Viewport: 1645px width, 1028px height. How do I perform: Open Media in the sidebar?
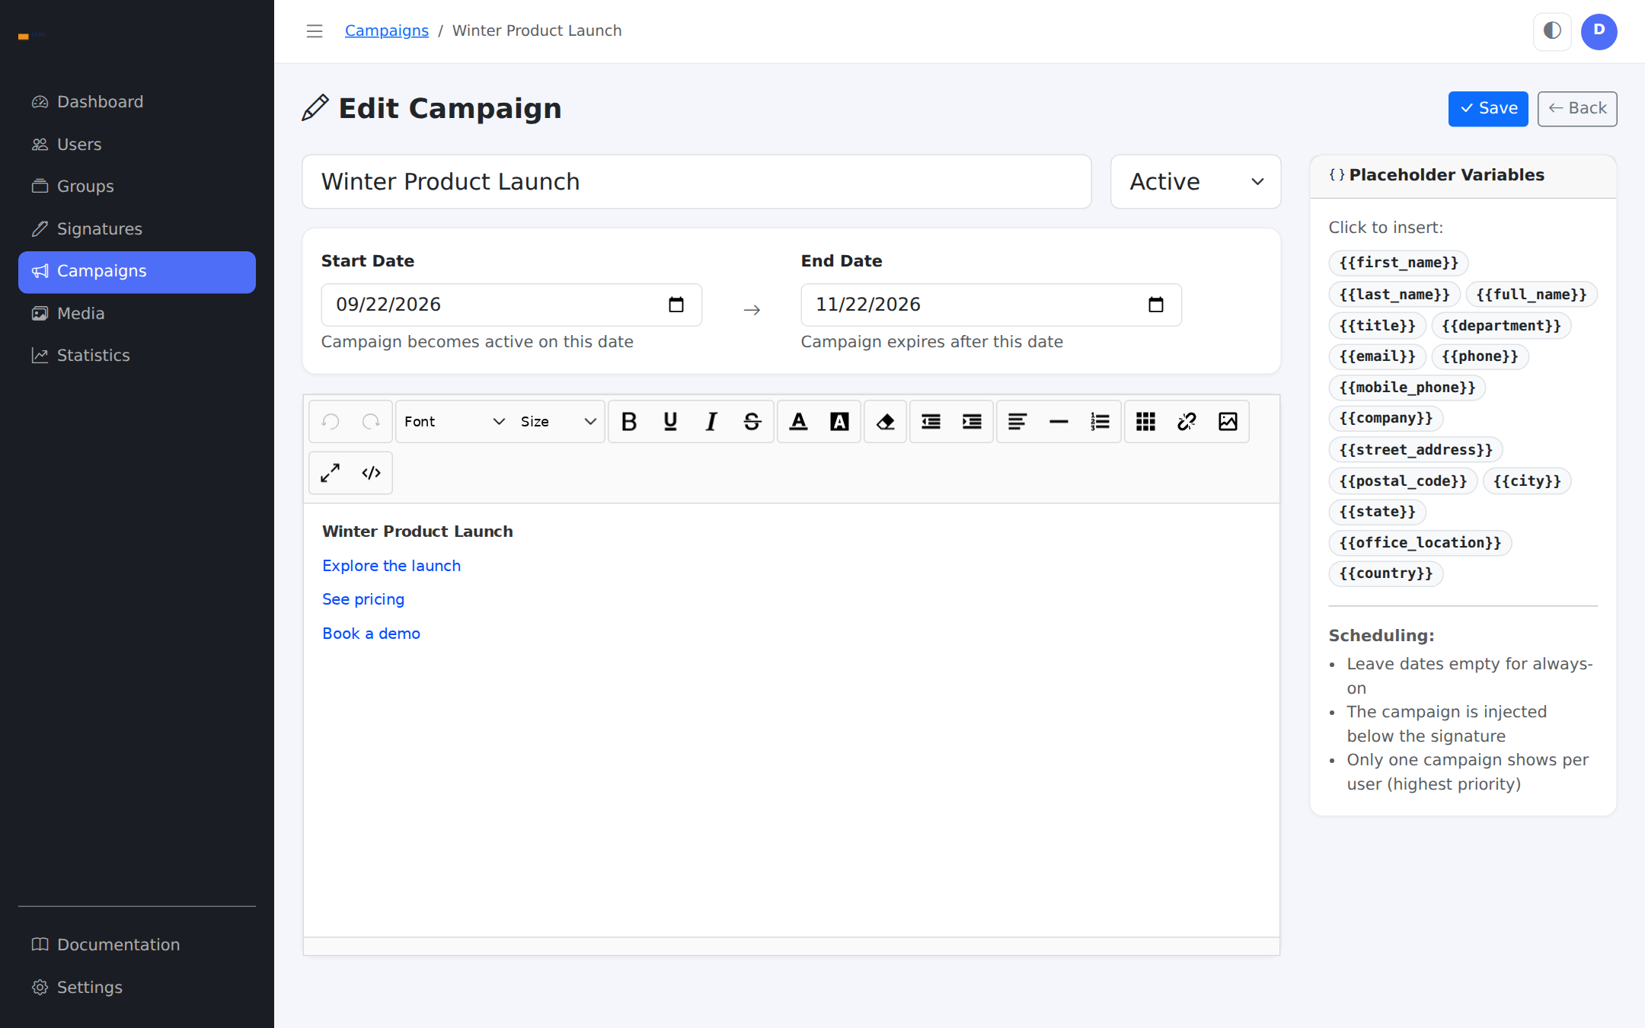point(137,314)
